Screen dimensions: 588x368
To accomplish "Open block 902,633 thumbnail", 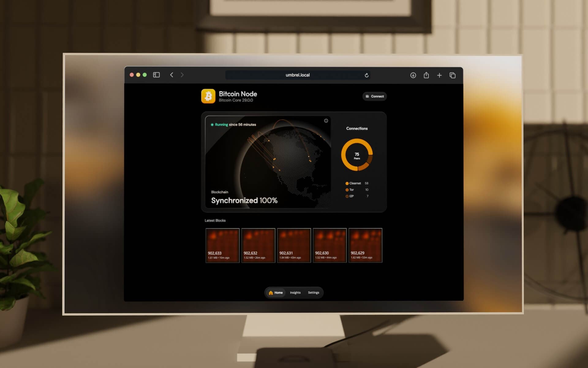I will 222,245.
